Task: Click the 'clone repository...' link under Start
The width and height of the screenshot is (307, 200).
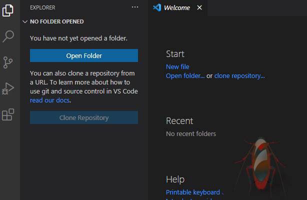Action: (239, 76)
